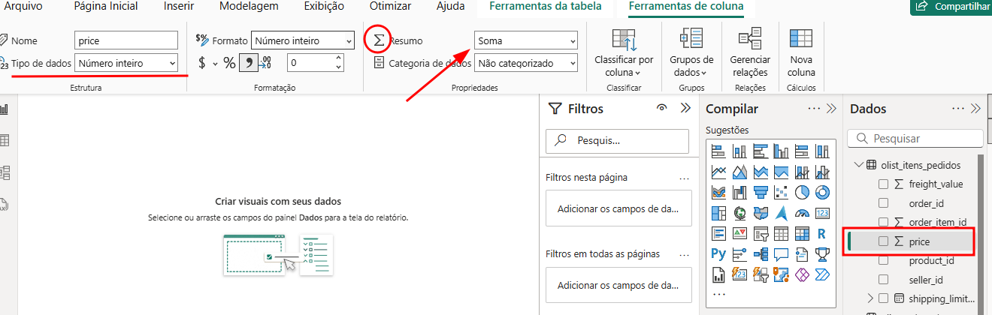Select the stacked column chart visual

pyautogui.click(x=739, y=151)
